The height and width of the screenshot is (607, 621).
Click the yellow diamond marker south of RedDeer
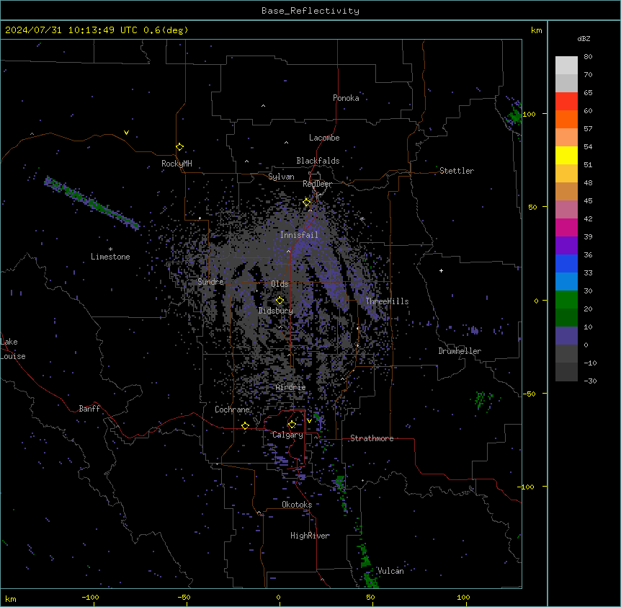[307, 203]
